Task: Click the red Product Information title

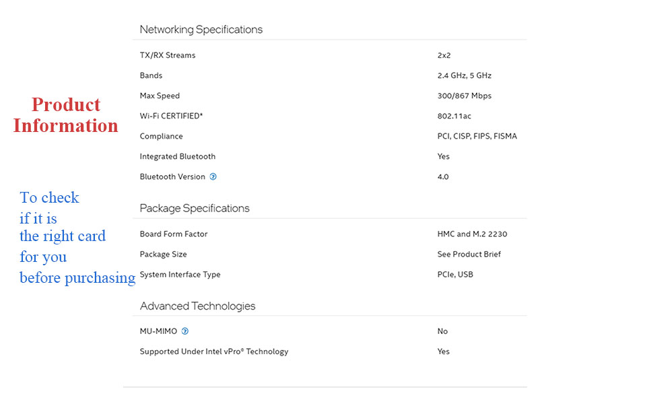Action: pos(66,115)
